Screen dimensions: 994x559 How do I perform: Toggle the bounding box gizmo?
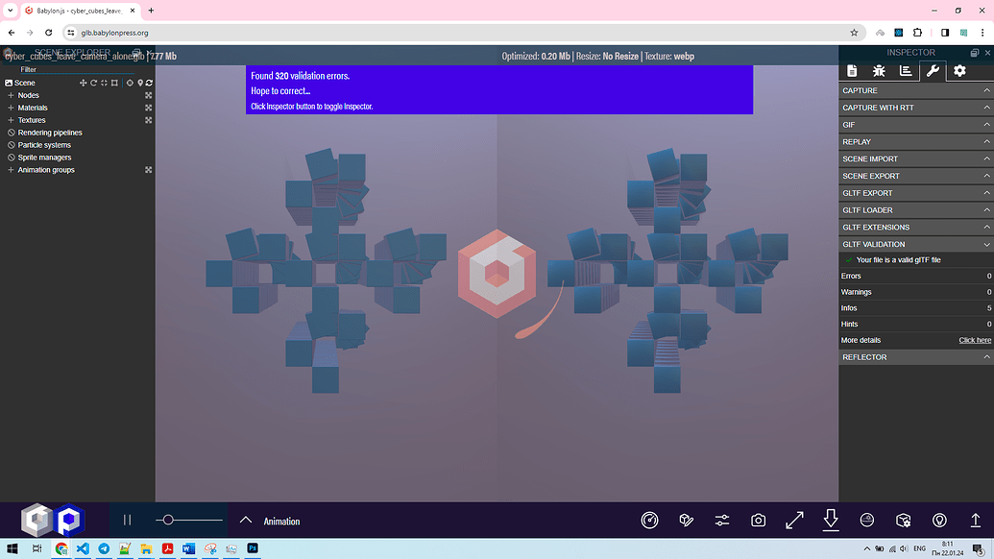tap(116, 83)
